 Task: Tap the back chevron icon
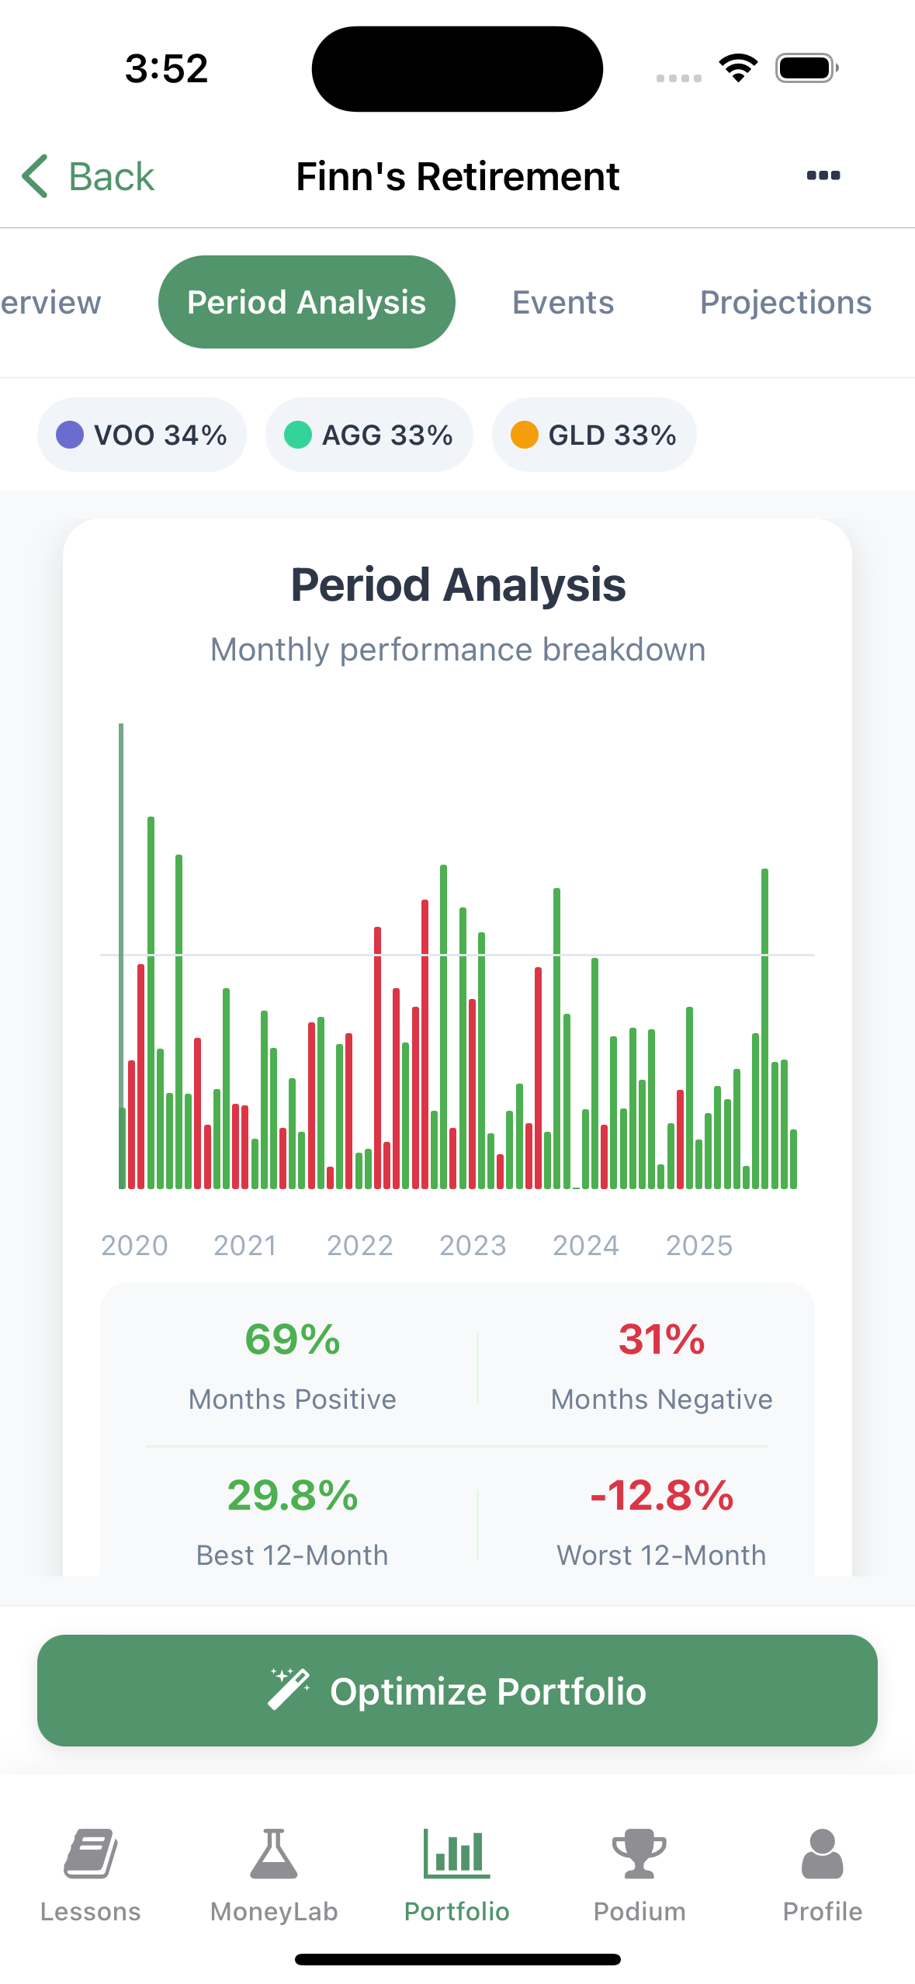tap(35, 176)
